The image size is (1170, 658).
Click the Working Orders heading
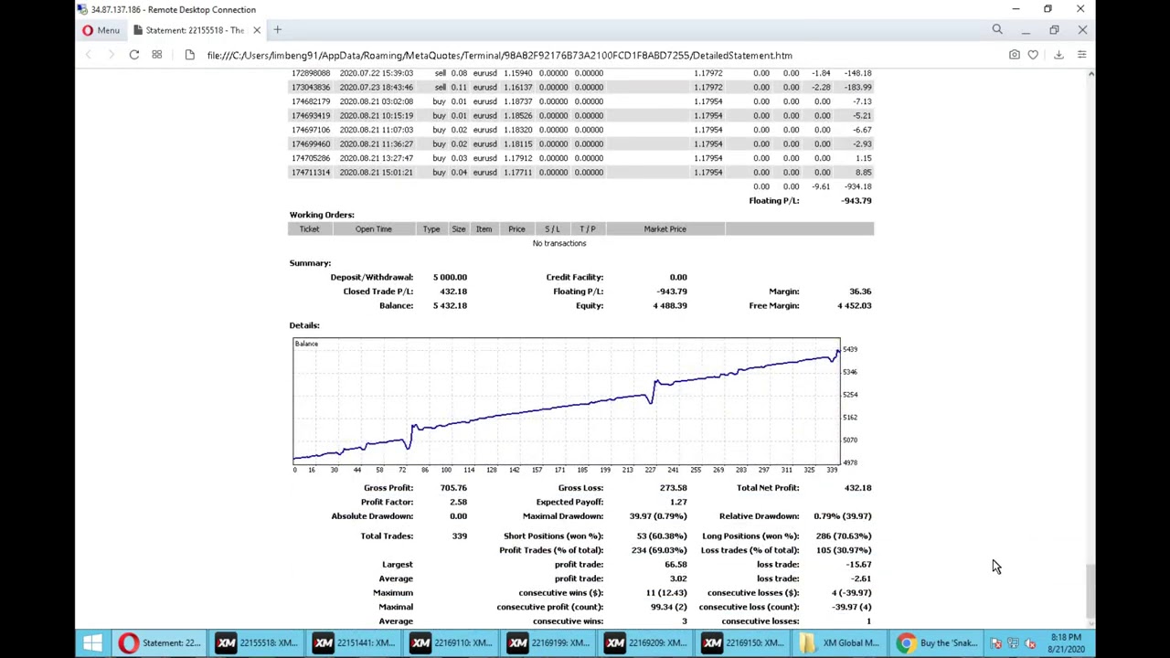322,215
